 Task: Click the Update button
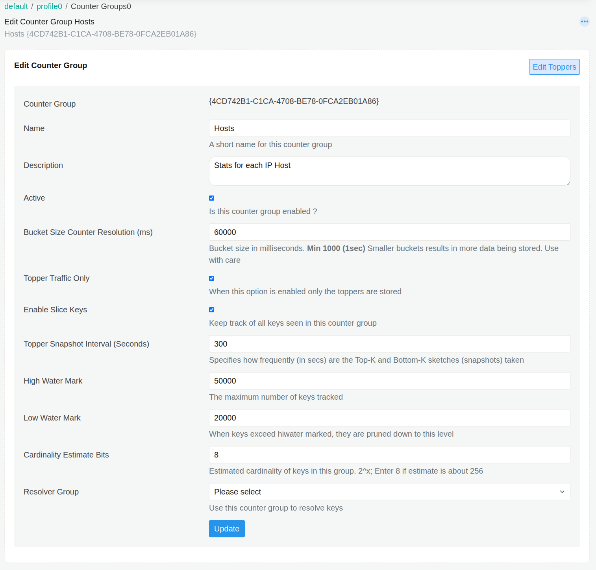click(227, 529)
